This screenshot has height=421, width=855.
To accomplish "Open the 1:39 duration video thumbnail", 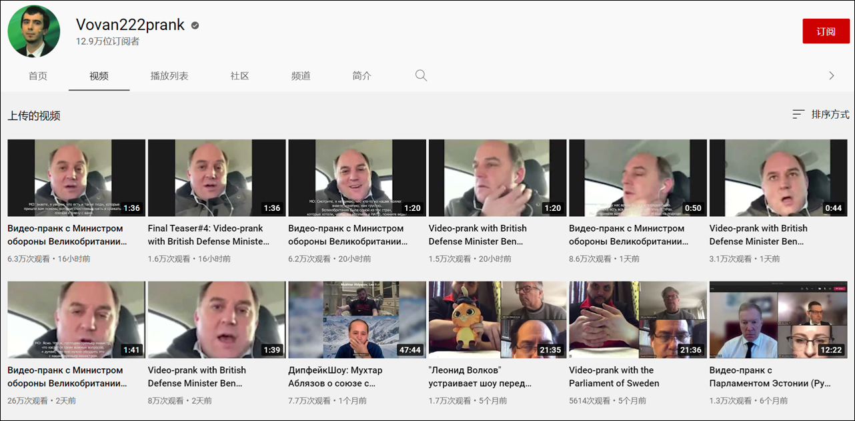I will (217, 320).
